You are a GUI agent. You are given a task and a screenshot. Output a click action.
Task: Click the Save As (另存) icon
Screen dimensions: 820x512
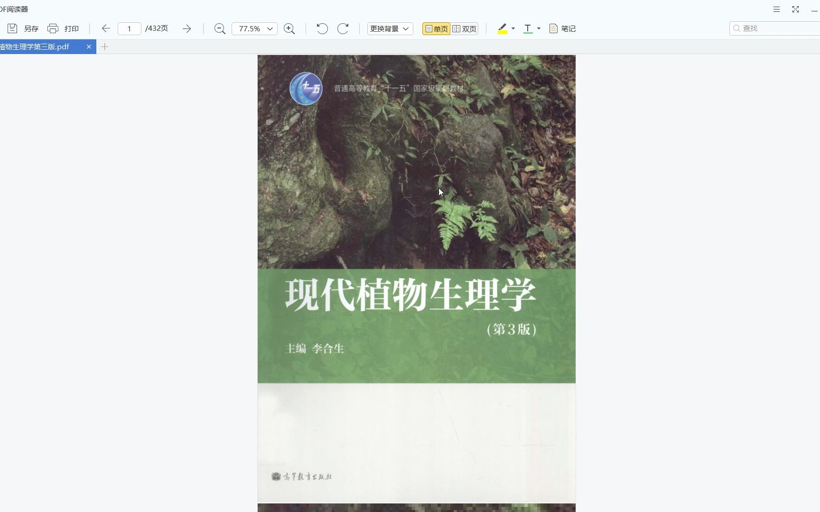(x=12, y=28)
